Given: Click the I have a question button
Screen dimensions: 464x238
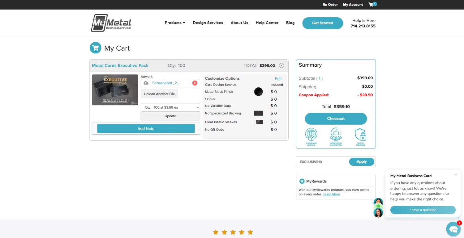Looking at the screenshot, I should [x=423, y=210].
